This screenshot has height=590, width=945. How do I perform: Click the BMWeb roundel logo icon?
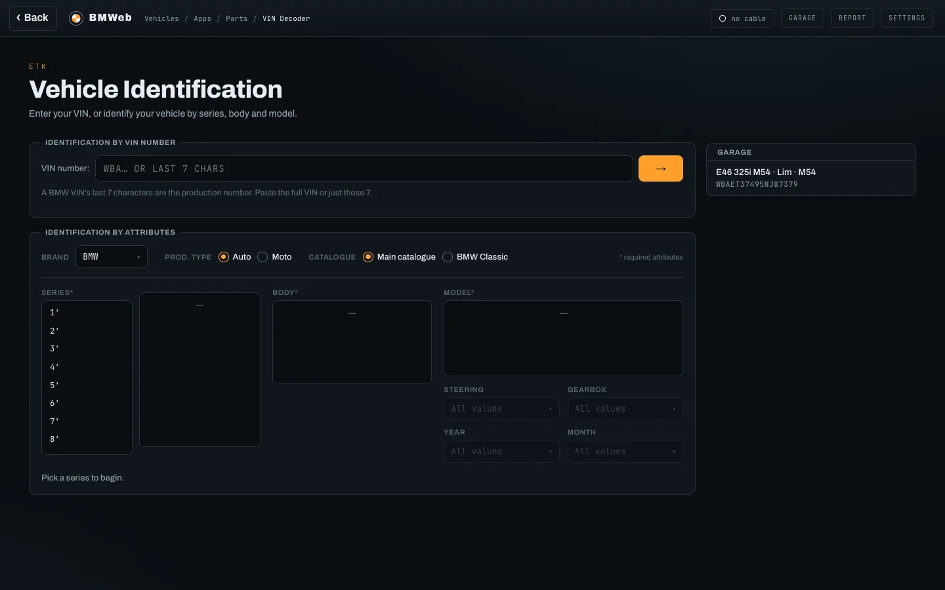76,18
